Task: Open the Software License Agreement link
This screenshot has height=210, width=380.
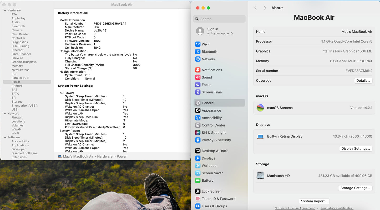Action: tap(295, 208)
